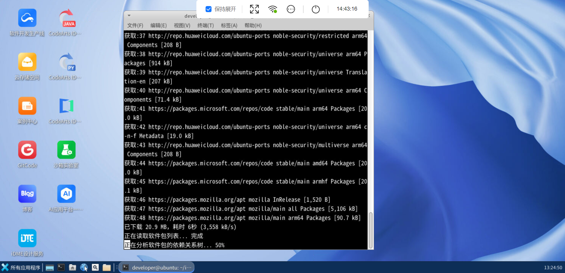Open the 终端(T) menu
Image resolution: width=565 pixels, height=273 pixels.
tap(206, 25)
